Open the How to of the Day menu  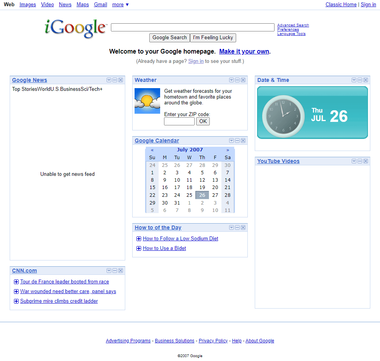click(x=232, y=227)
